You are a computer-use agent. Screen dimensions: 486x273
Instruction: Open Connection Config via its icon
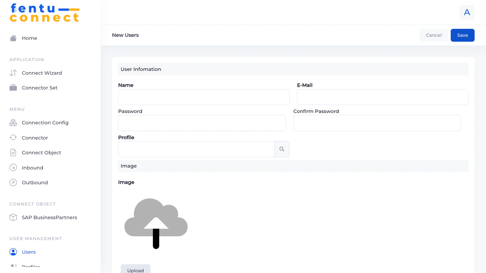[13, 122]
